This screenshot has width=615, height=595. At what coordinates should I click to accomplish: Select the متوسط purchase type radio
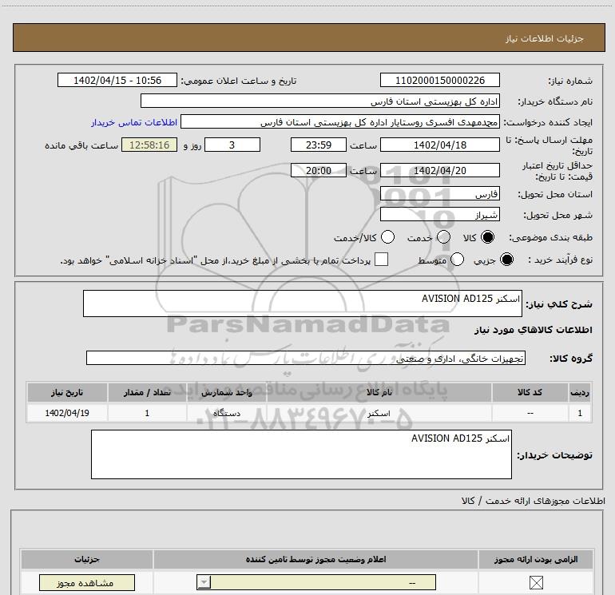pos(458,260)
